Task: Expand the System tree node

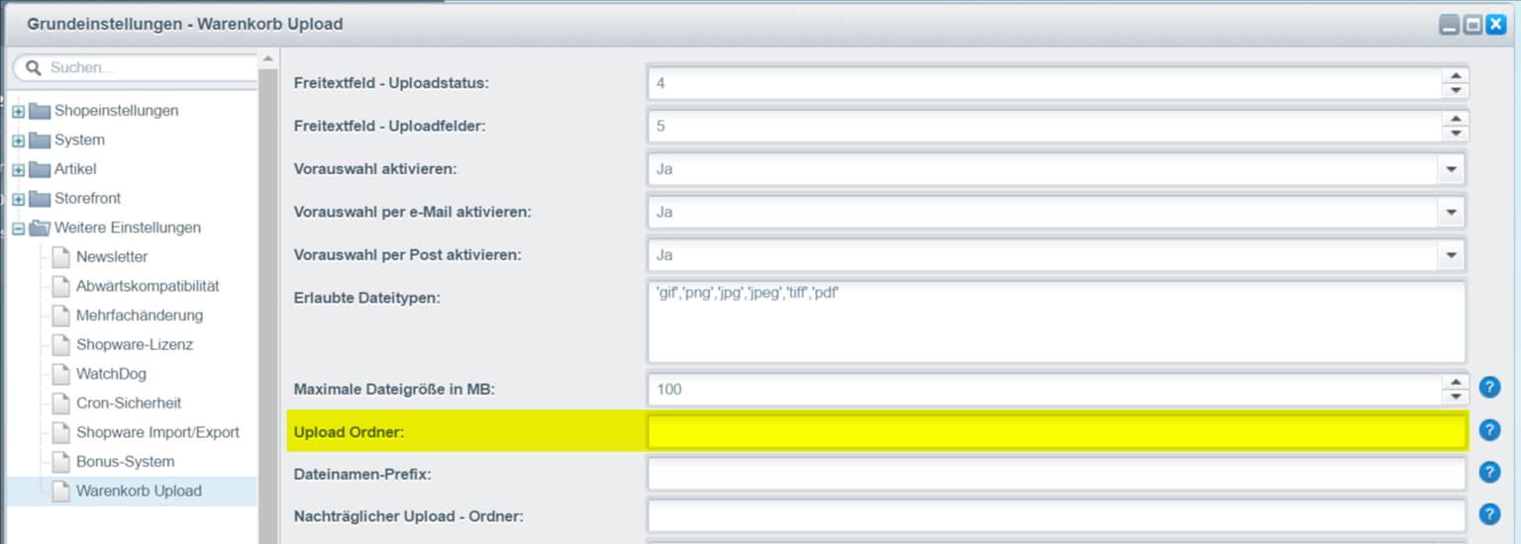Action: click(18, 140)
